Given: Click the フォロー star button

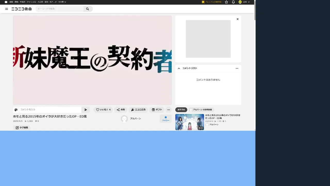Looking at the screenshot, I should (x=166, y=119).
